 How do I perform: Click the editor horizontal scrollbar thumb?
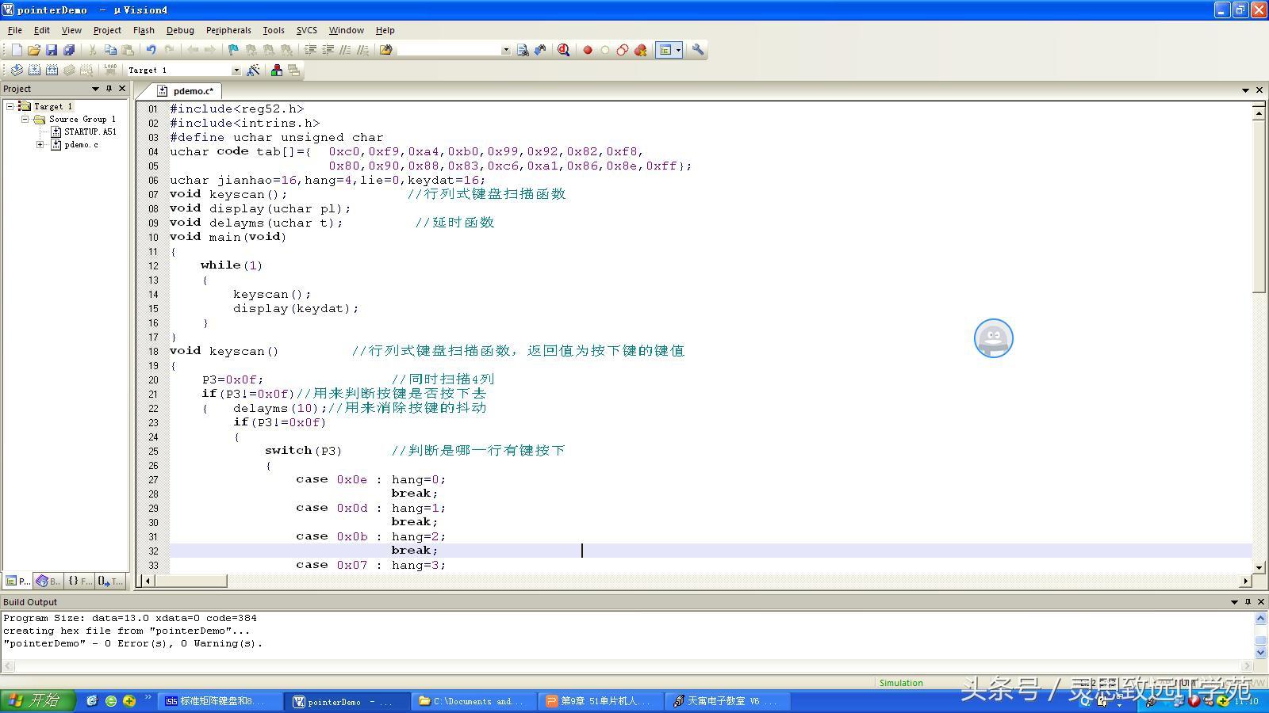191,581
